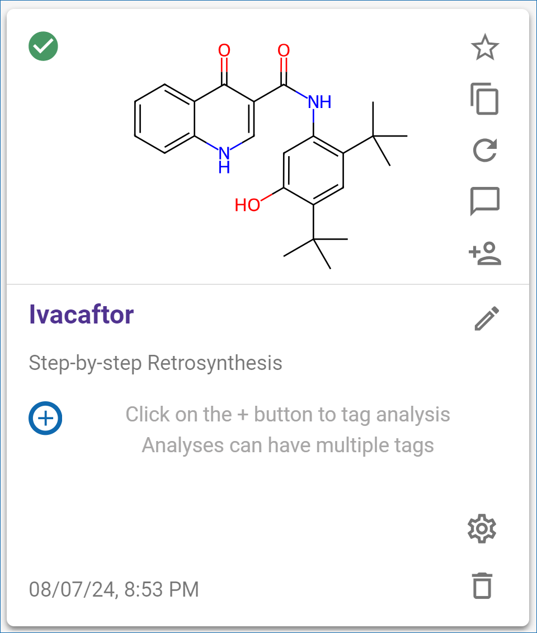Image resolution: width=537 pixels, height=633 pixels.
Task: Delete the analysis using the trash icon
Action: [x=482, y=585]
